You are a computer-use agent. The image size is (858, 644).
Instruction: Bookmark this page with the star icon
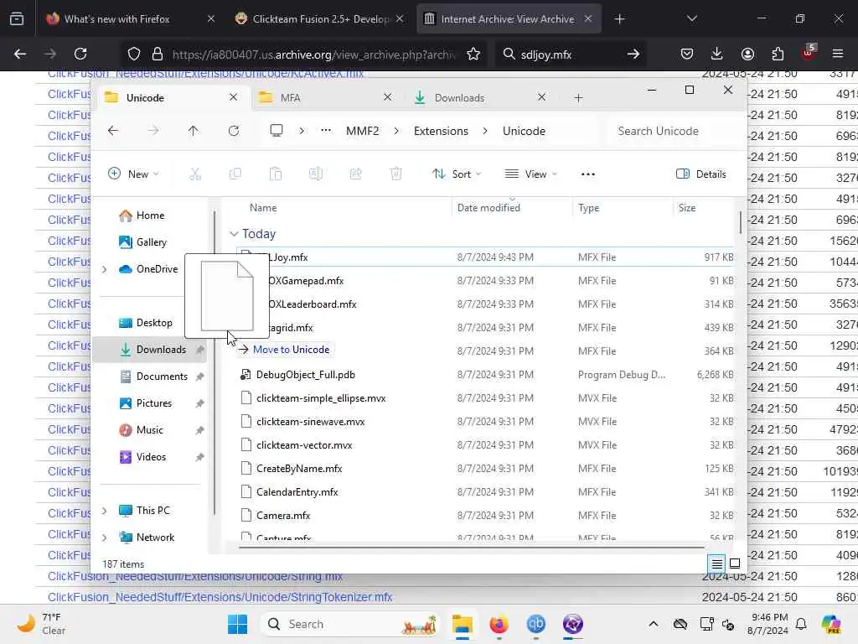(473, 54)
